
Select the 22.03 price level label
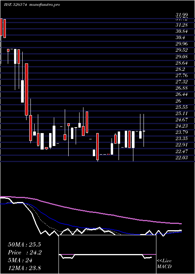[x=181, y=158]
